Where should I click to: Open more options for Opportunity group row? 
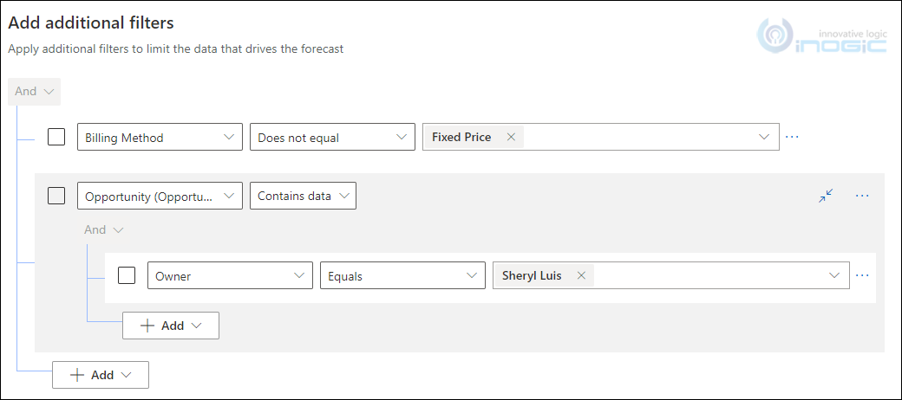tap(862, 196)
